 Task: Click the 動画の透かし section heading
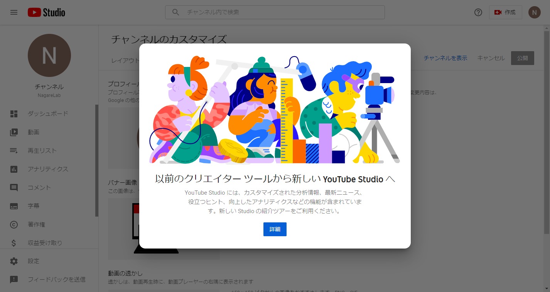tap(125, 274)
